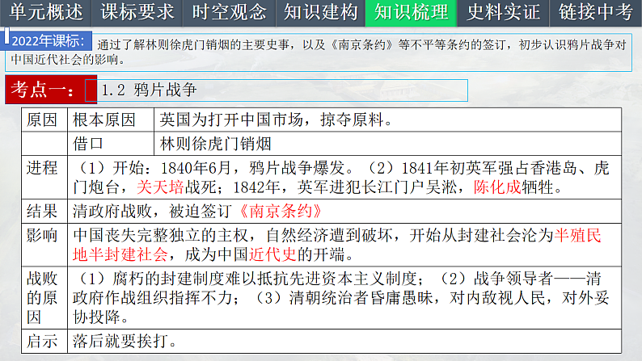Select the 启示 row header
The width and height of the screenshot is (642, 361).
44,341
